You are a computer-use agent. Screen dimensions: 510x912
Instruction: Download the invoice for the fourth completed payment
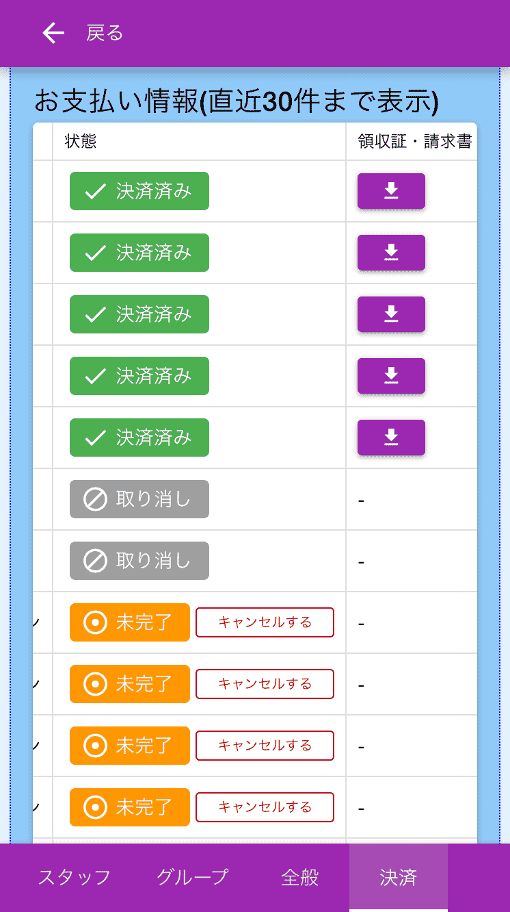click(x=390, y=376)
